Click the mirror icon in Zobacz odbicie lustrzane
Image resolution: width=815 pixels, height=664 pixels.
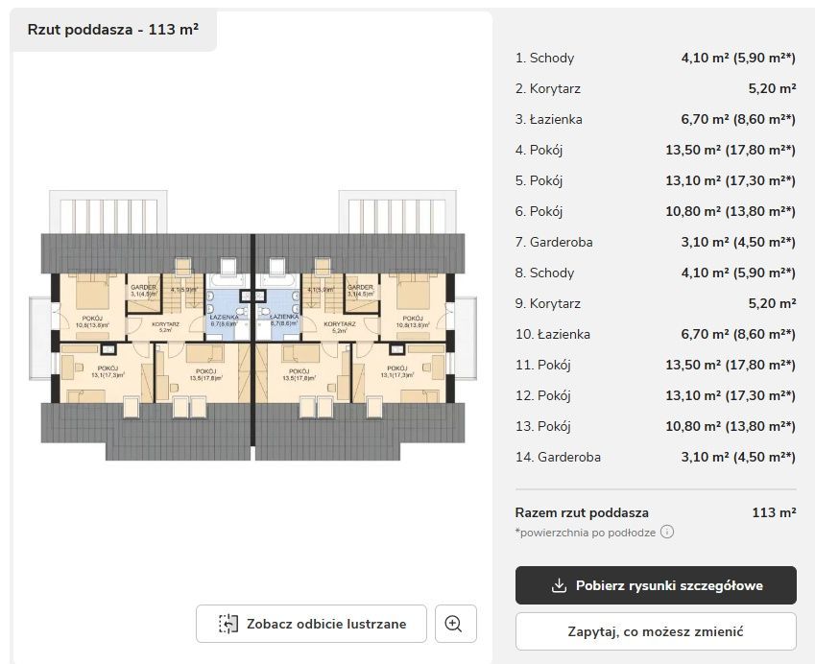click(228, 624)
